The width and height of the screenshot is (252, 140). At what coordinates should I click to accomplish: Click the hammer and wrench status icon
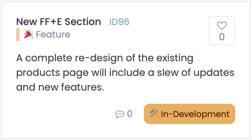click(x=154, y=114)
